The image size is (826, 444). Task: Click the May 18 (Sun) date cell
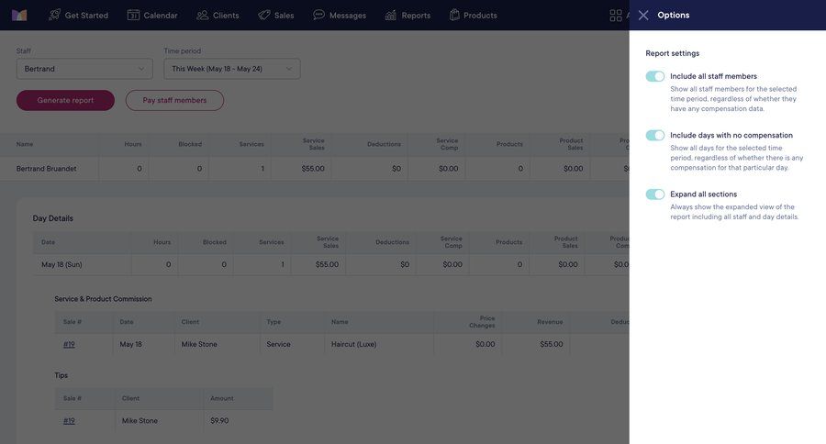[x=61, y=264]
